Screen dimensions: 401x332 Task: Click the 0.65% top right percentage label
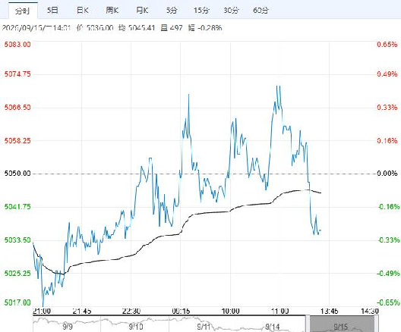387,45
